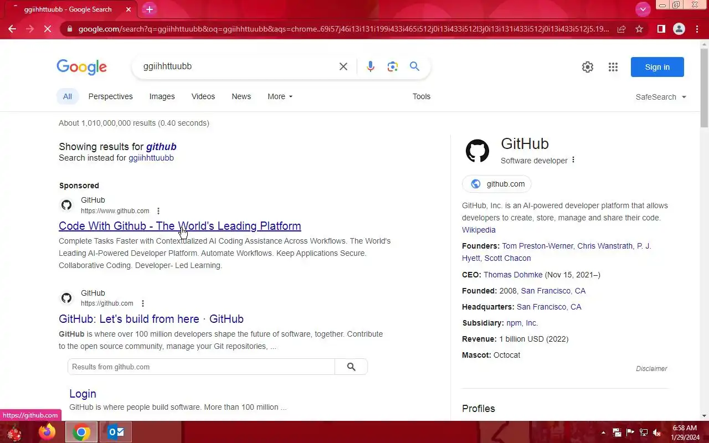
Task: Open GitHub: Let's build from here
Action: (x=151, y=319)
